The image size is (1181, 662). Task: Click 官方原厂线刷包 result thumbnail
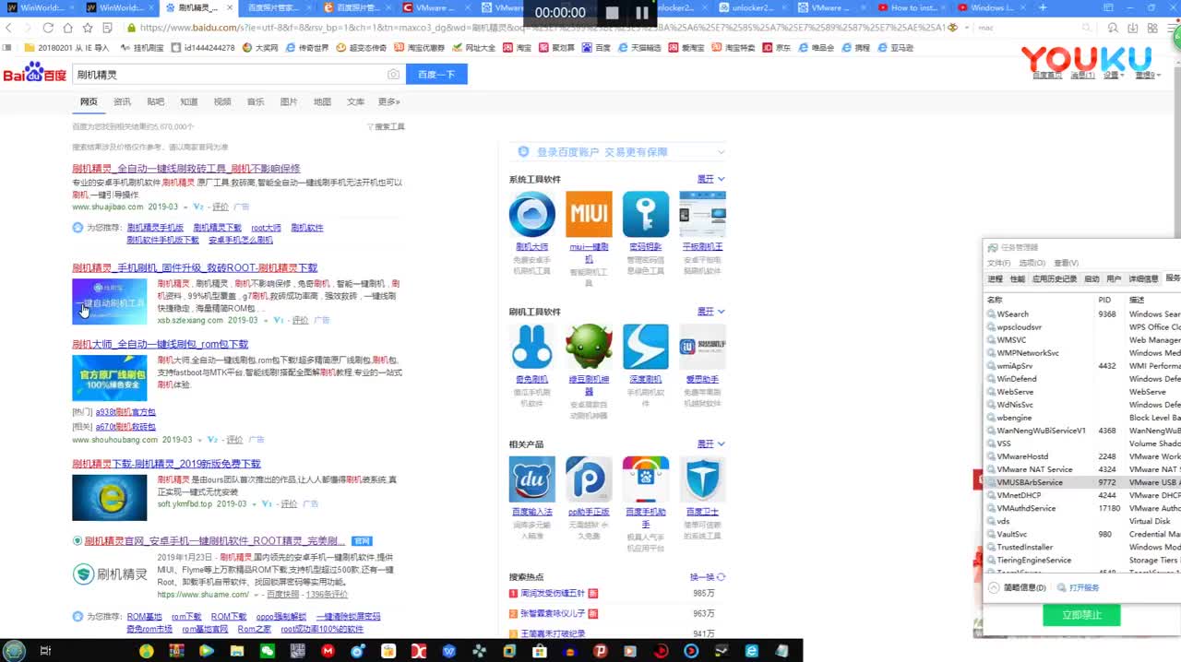(x=110, y=378)
